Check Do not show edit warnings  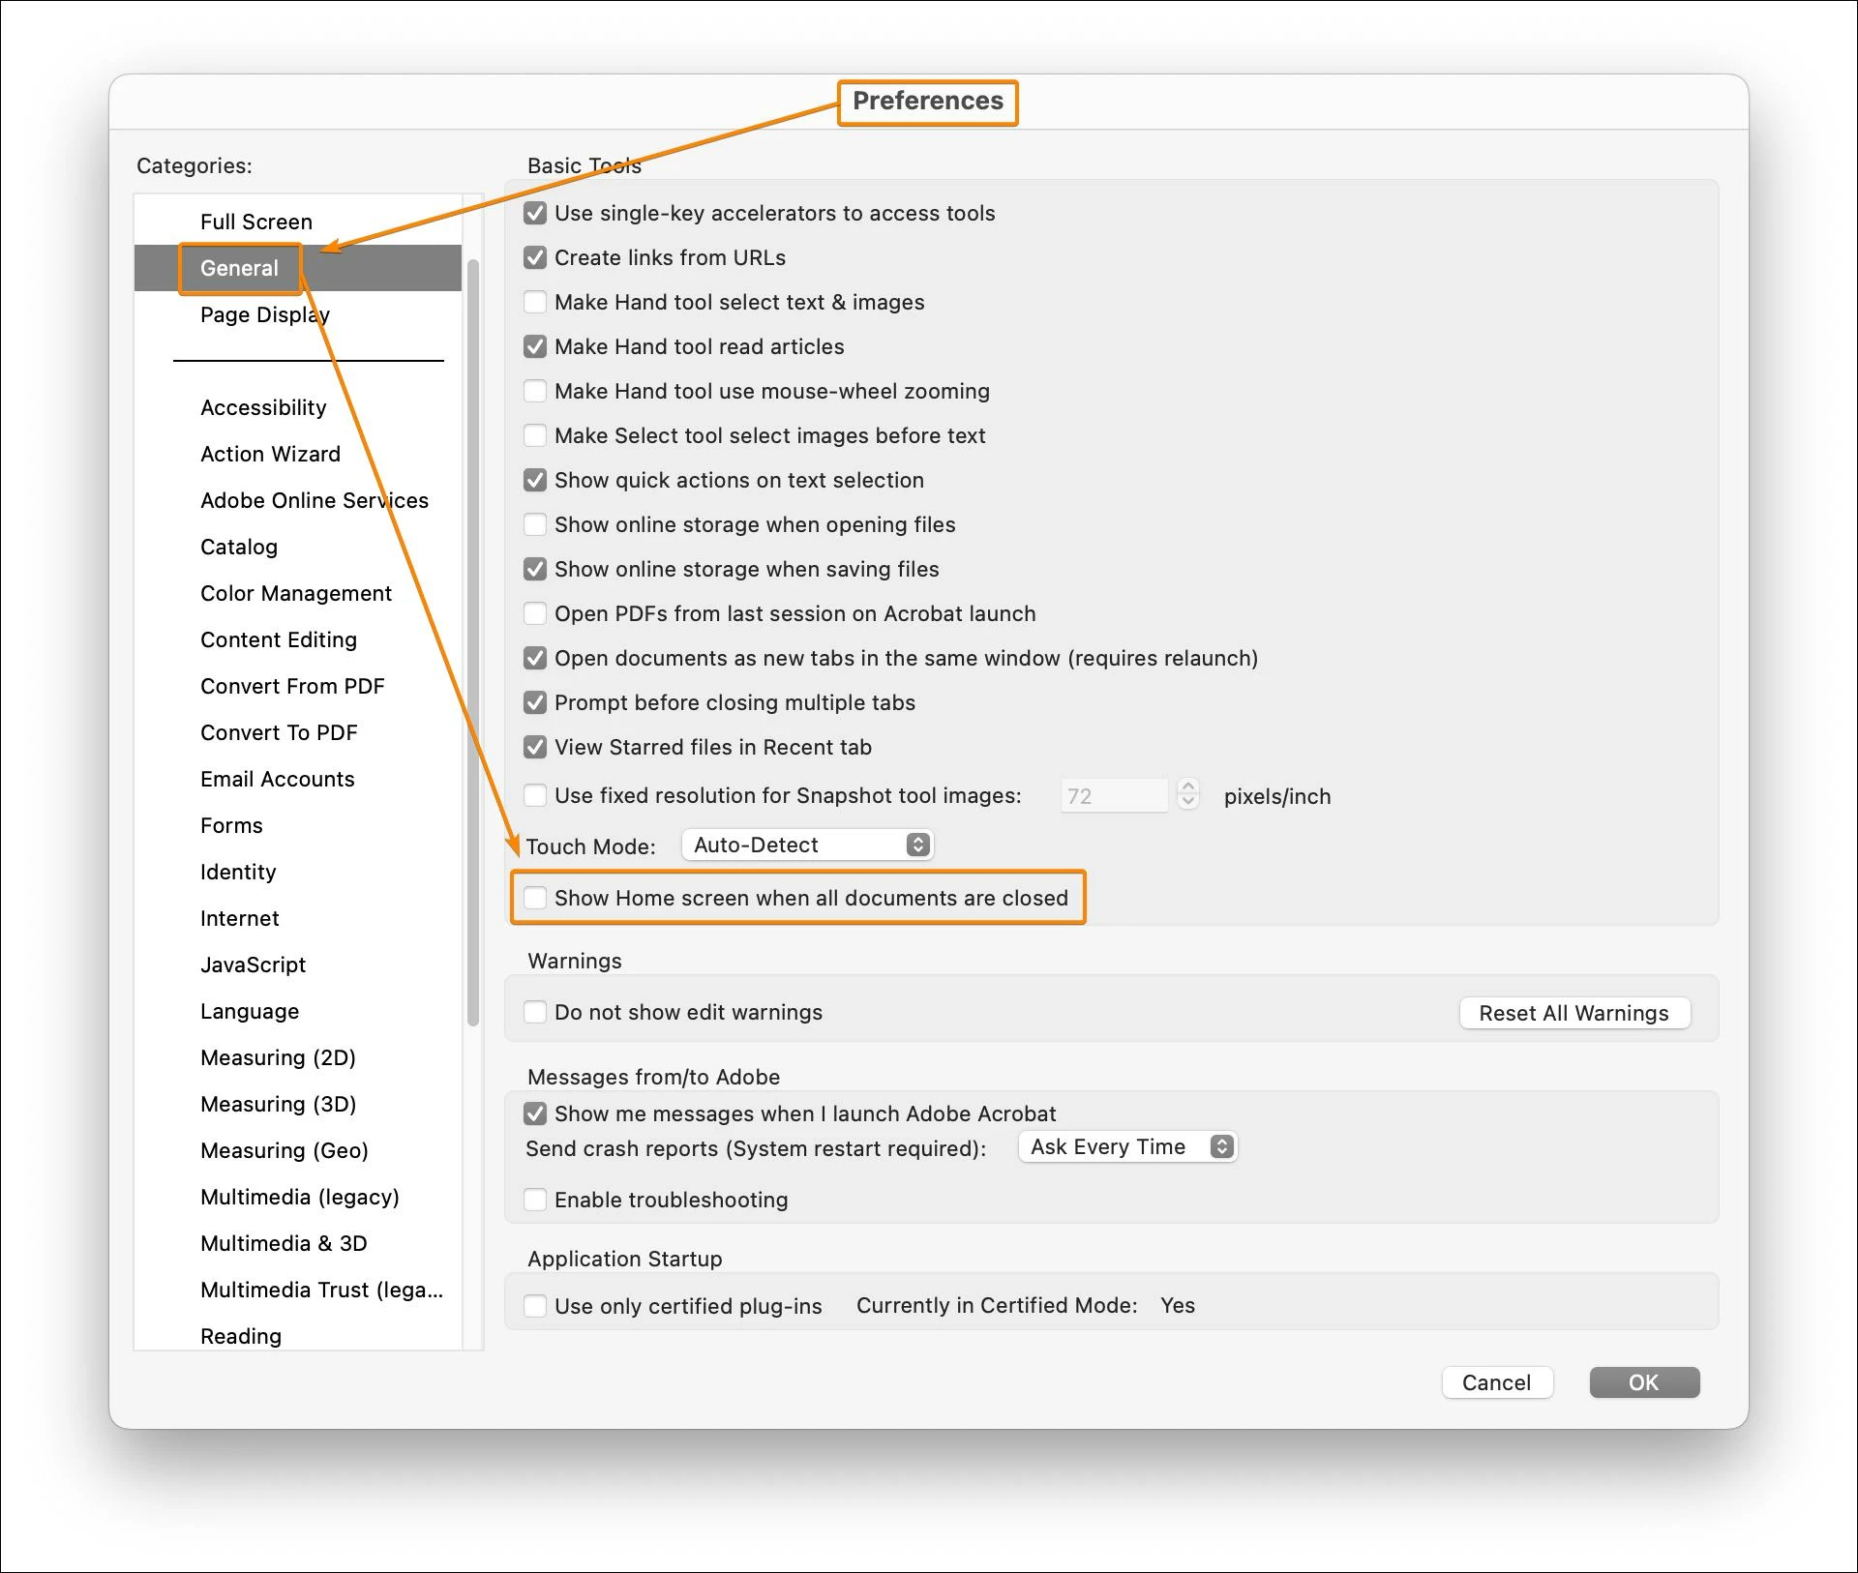[535, 1012]
